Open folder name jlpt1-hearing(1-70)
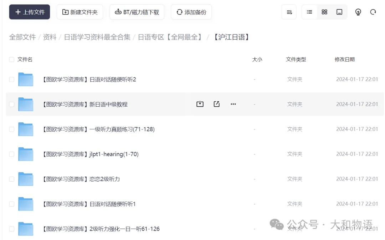Viewport: 385px width, 240px height. point(91,154)
